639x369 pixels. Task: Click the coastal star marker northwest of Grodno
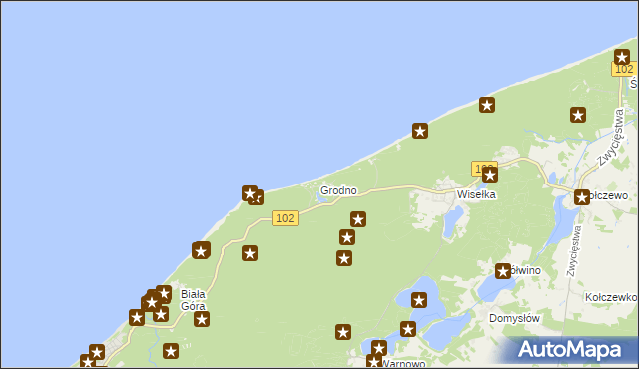pyautogui.click(x=250, y=193)
